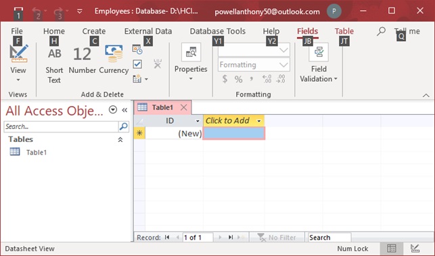Go to first record button
The height and width of the screenshot is (256, 435).
click(x=167, y=238)
